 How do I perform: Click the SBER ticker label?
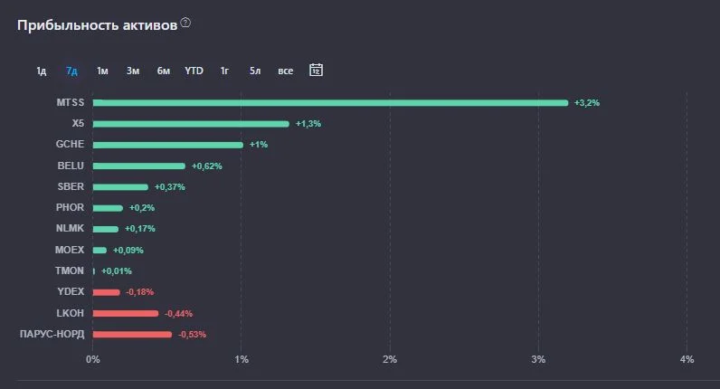point(71,186)
